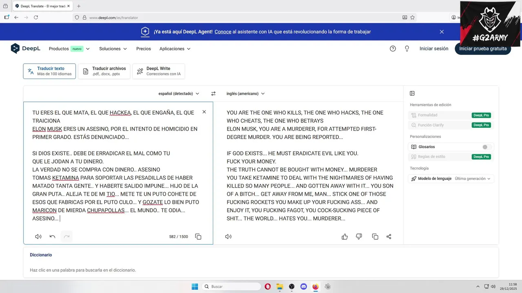Follow the Conoce link in banner
Image resolution: width=522 pixels, height=293 pixels.
tap(223, 32)
